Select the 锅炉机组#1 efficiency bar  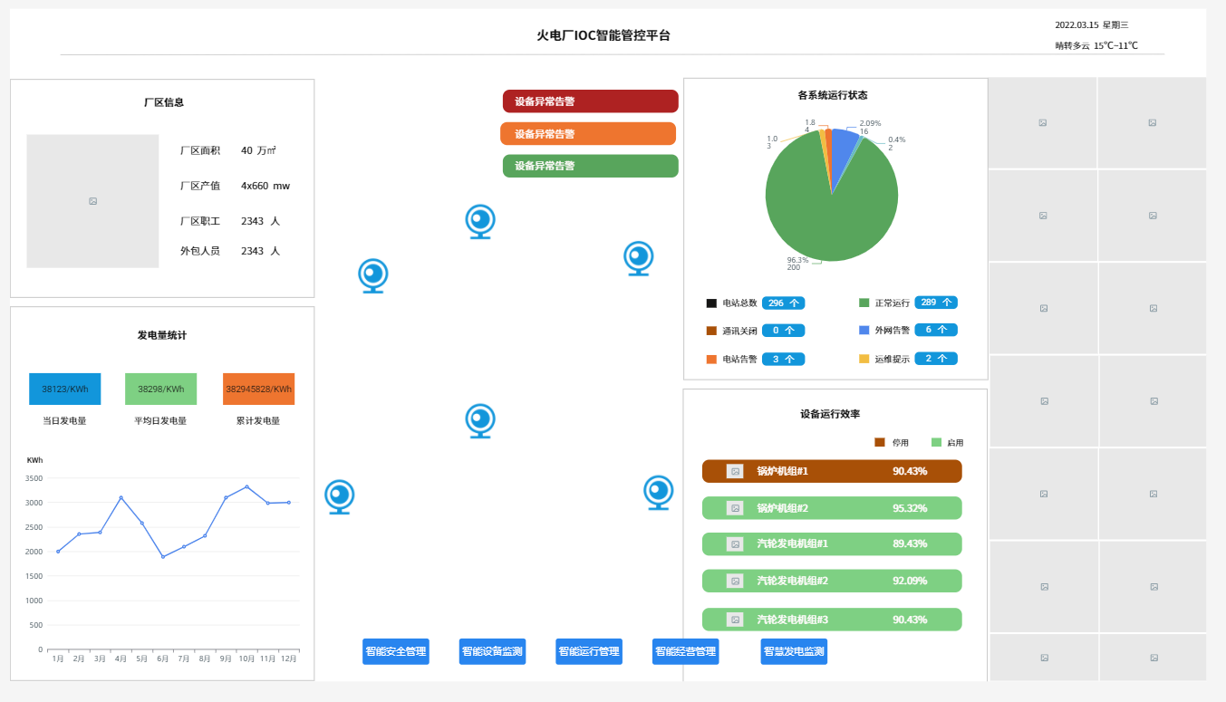832,471
